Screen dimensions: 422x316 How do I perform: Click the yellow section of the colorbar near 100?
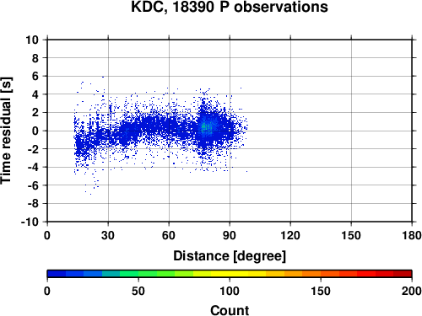tap(230, 274)
